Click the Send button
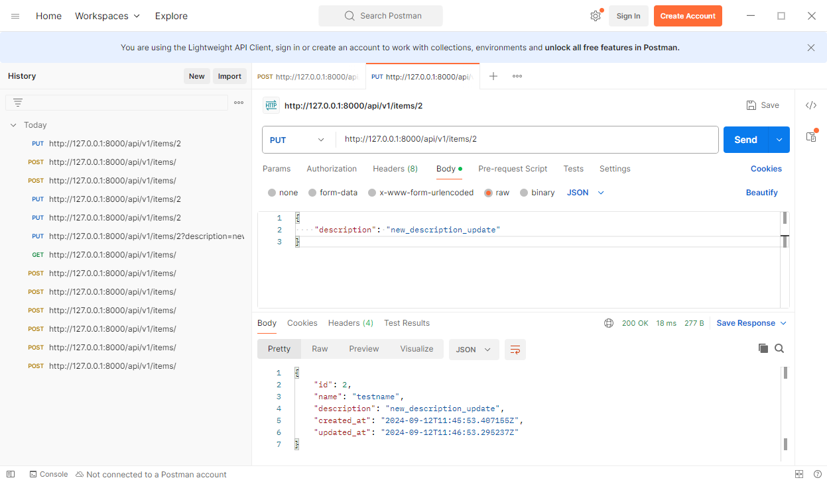Image resolution: width=827 pixels, height=482 pixels. pos(745,140)
